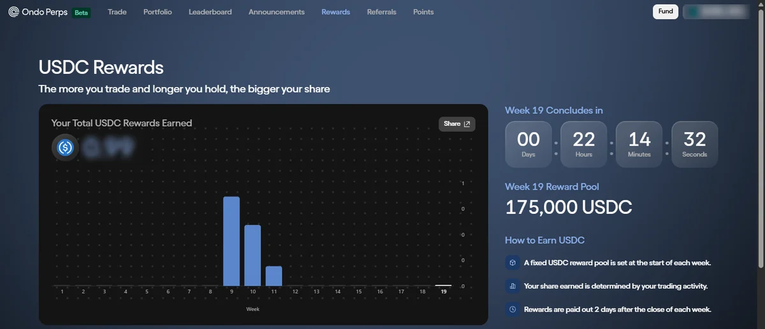Click the 'How to Earn USDC' heading

pyautogui.click(x=545, y=241)
